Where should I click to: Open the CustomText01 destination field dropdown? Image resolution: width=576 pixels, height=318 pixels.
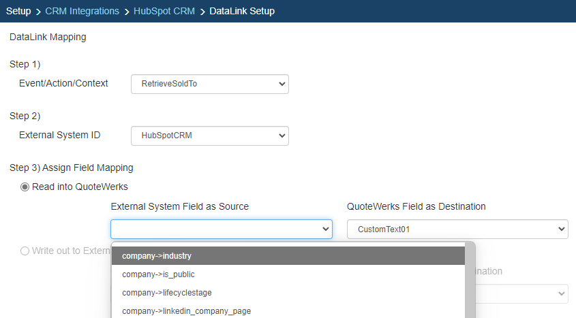tap(457, 229)
